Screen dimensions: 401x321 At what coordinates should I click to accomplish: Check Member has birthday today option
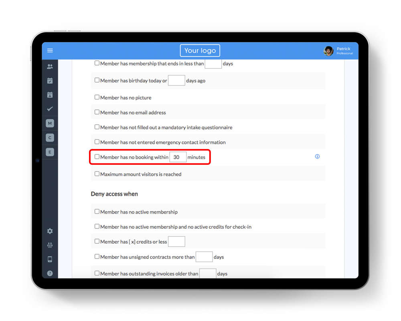(97, 80)
